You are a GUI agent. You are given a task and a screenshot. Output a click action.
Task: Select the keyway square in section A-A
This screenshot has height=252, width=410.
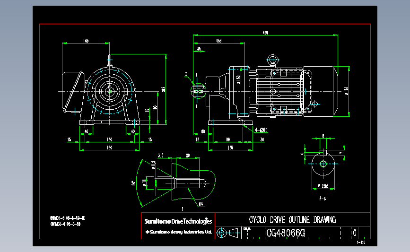323,153
